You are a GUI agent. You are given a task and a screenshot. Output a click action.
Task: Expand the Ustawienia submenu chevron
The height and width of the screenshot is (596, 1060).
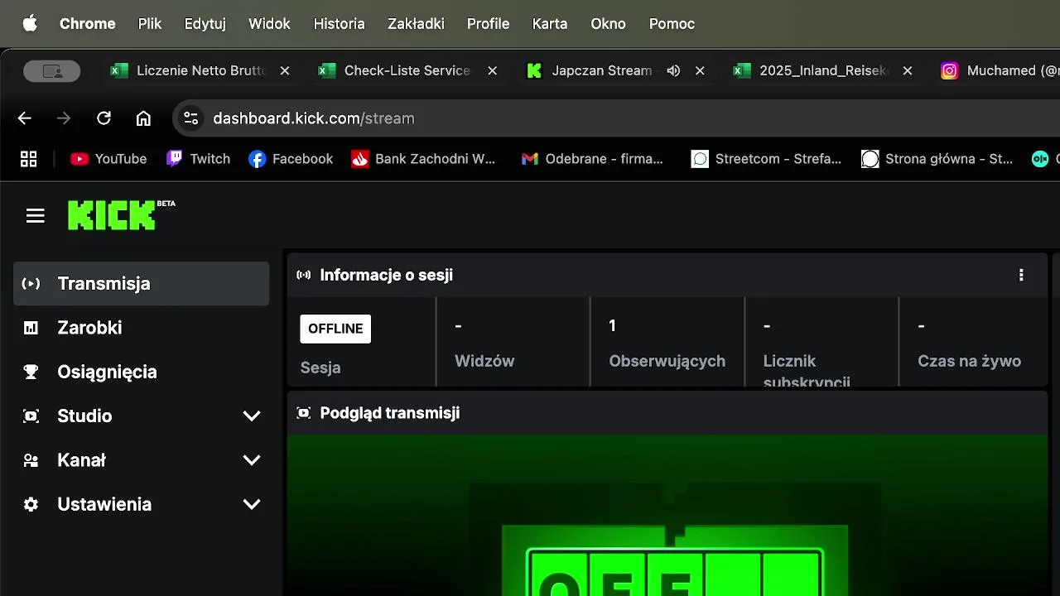(x=252, y=504)
